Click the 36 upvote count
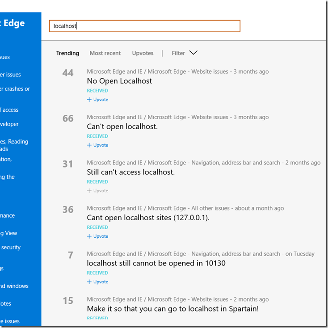 click(x=68, y=210)
